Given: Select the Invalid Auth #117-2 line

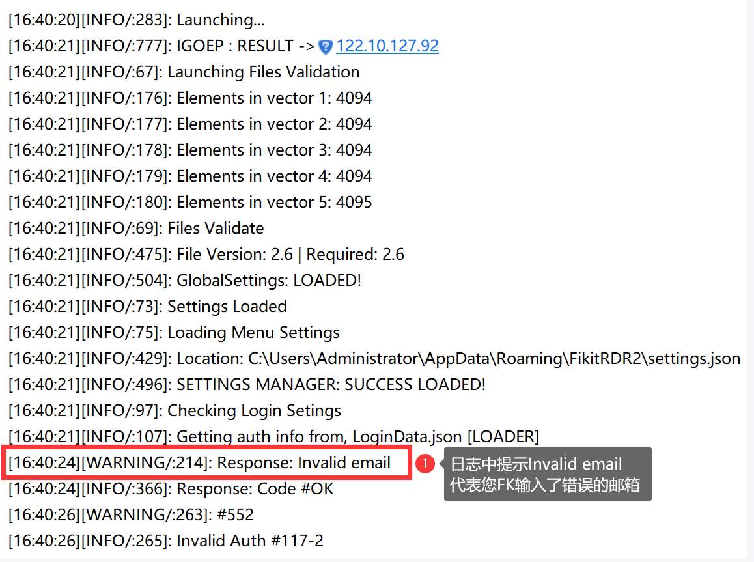Looking at the screenshot, I should 166,541.
